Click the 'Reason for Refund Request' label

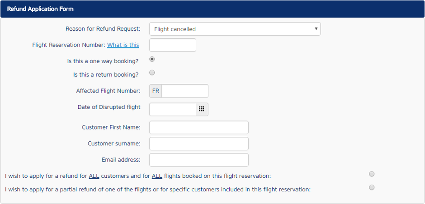[x=103, y=28]
